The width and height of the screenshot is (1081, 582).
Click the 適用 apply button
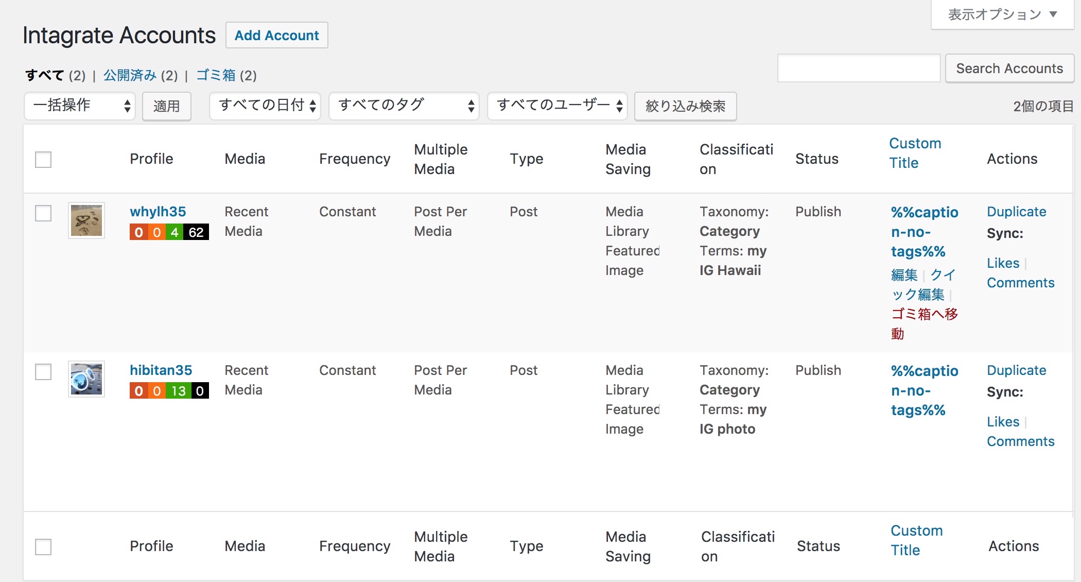[166, 106]
